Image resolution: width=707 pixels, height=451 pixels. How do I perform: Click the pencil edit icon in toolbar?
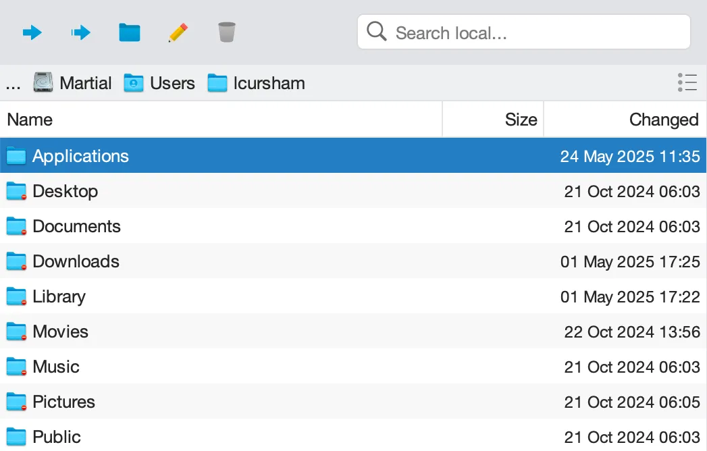pyautogui.click(x=178, y=32)
